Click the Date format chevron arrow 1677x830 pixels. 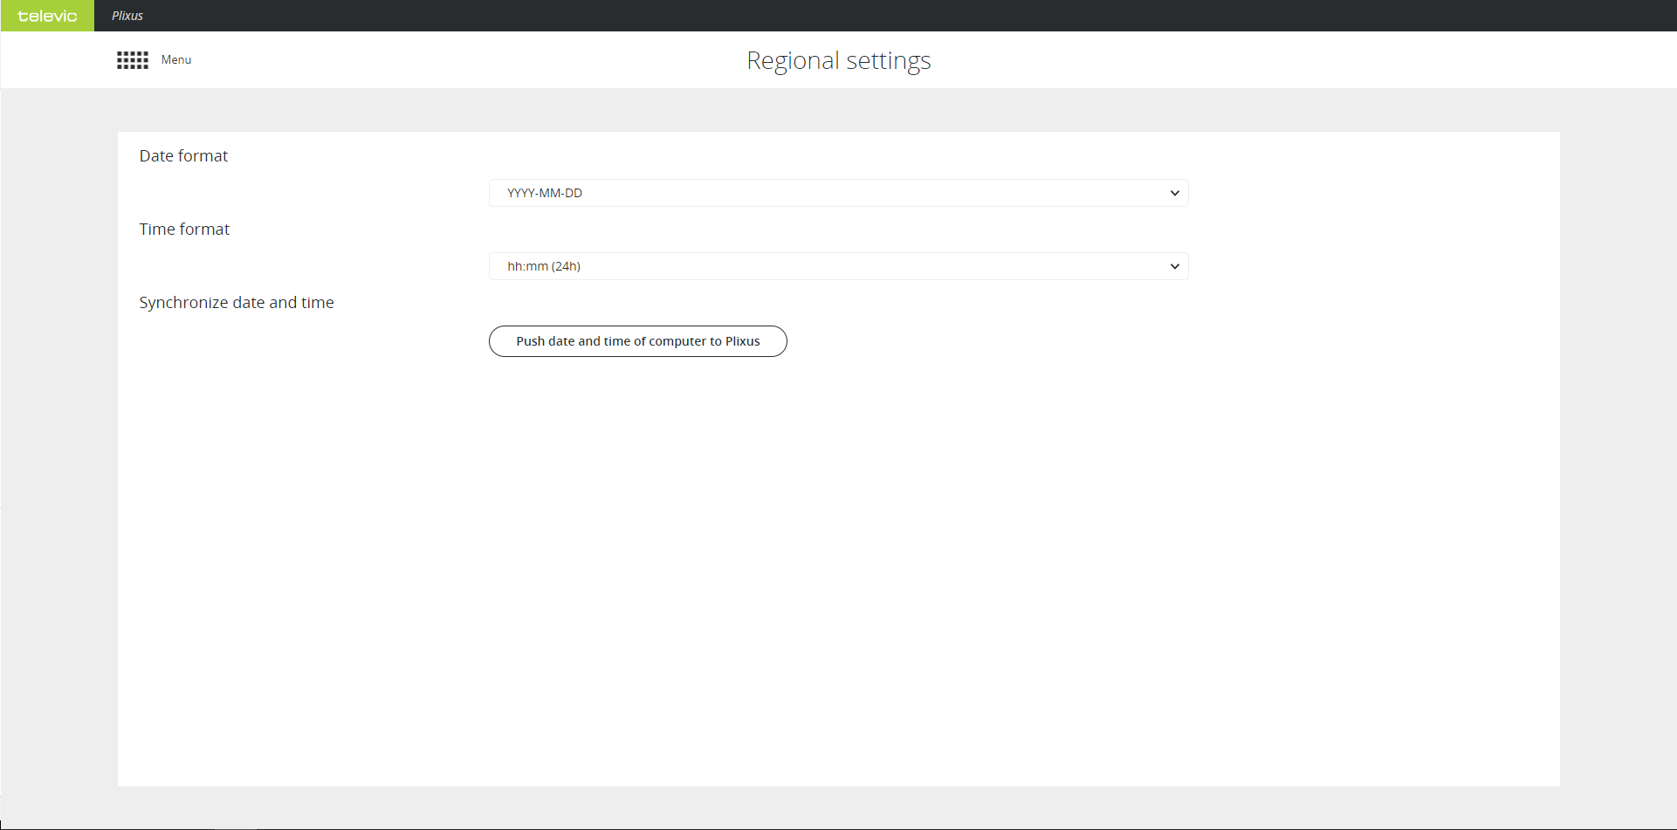(x=1174, y=193)
